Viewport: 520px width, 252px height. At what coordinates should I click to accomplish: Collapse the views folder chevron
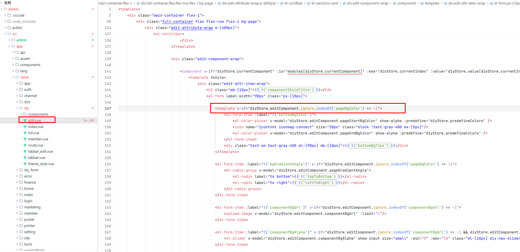click(x=13, y=77)
